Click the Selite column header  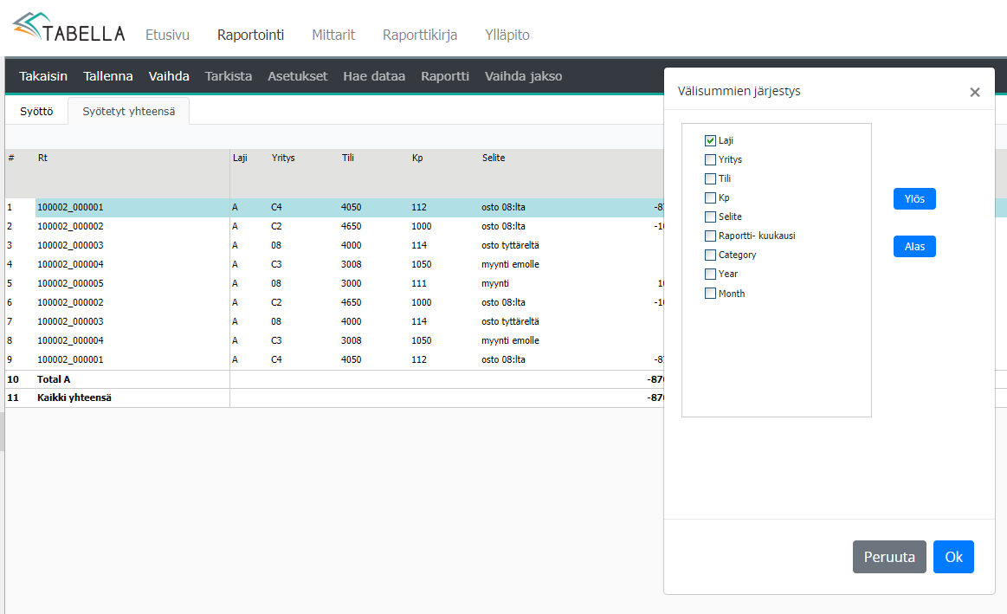494,158
